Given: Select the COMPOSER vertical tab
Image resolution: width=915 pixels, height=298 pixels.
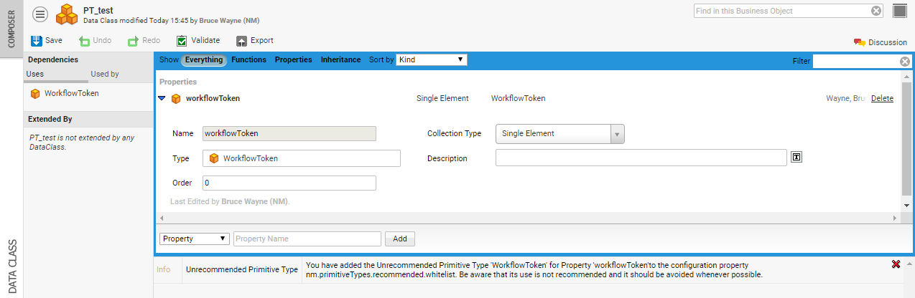Looking at the screenshot, I should coord(11,29).
